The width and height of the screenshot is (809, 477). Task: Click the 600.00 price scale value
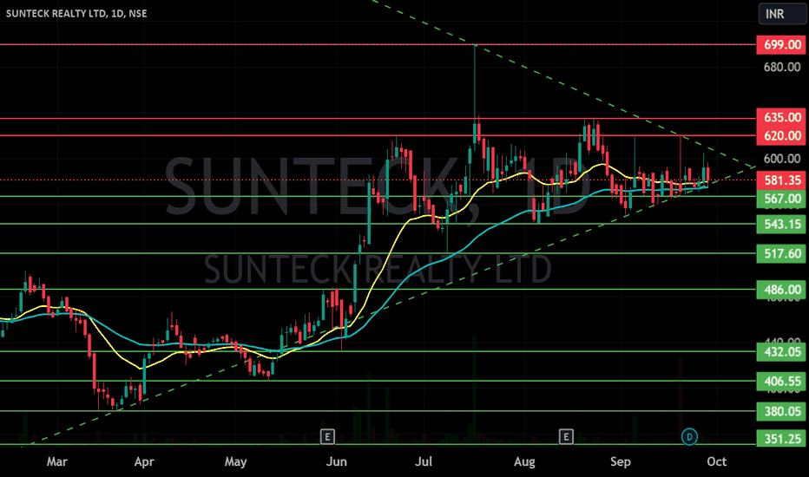point(782,159)
